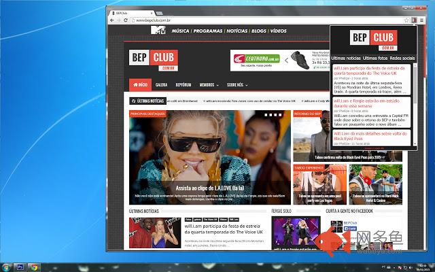
Task: Expand the MEMBROS dropdown
Action: (x=209, y=84)
